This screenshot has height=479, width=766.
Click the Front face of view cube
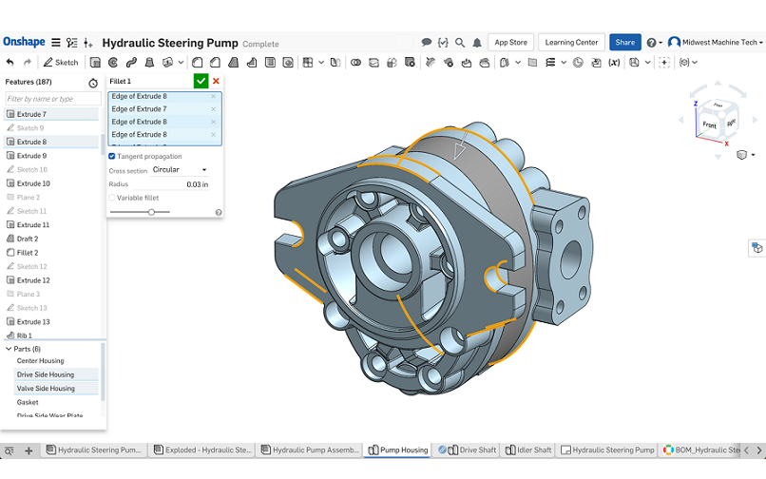[709, 125]
